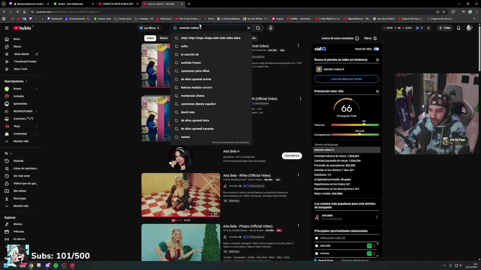Open the YouTube hamburger guide menu
The image size is (481, 270).
(x=6, y=28)
